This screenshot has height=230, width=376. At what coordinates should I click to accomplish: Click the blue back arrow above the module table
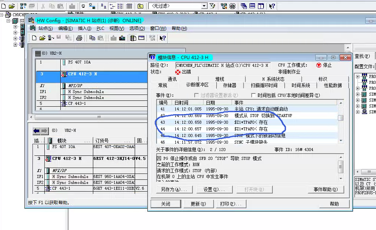pyautogui.click(x=36, y=131)
